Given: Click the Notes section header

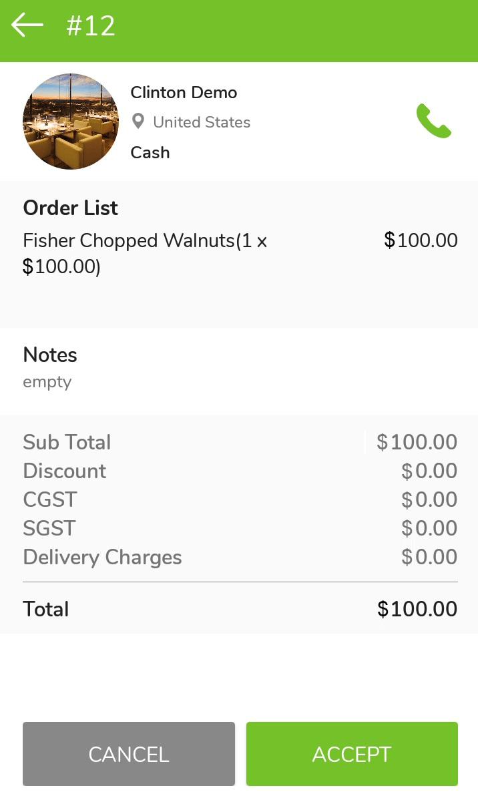Looking at the screenshot, I should (49, 355).
